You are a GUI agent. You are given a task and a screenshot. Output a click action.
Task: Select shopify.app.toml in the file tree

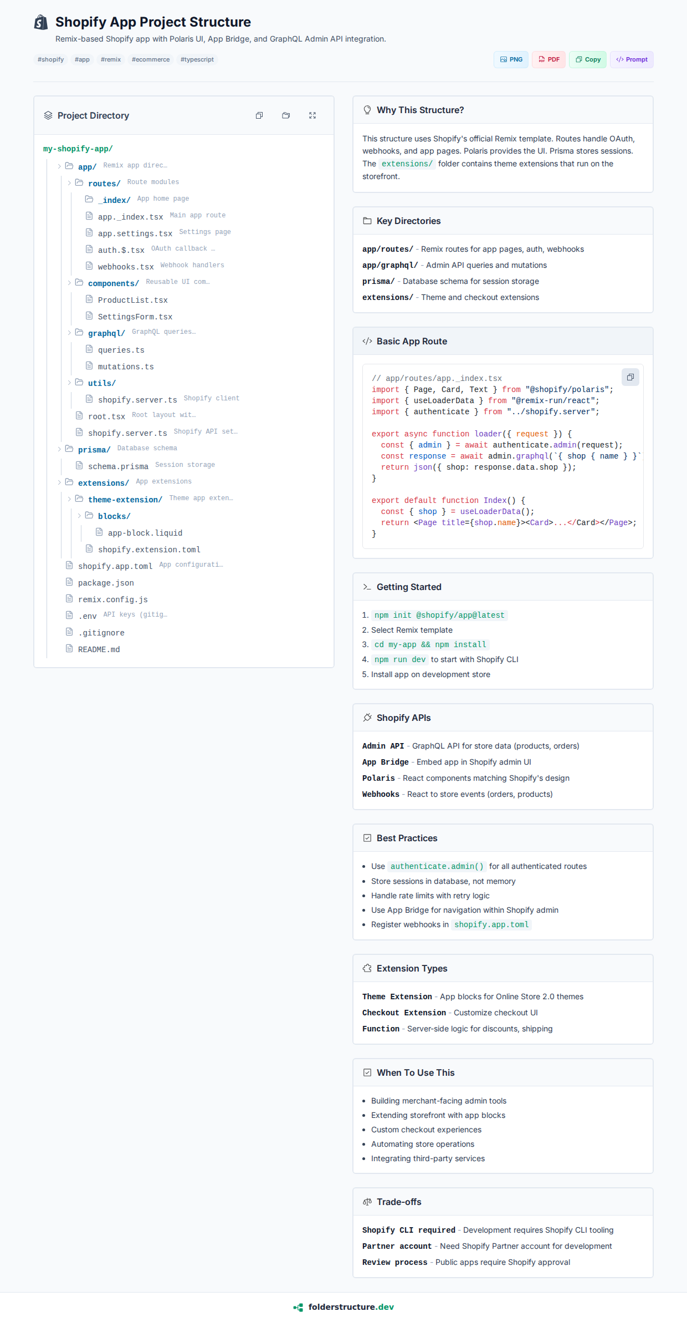115,566
